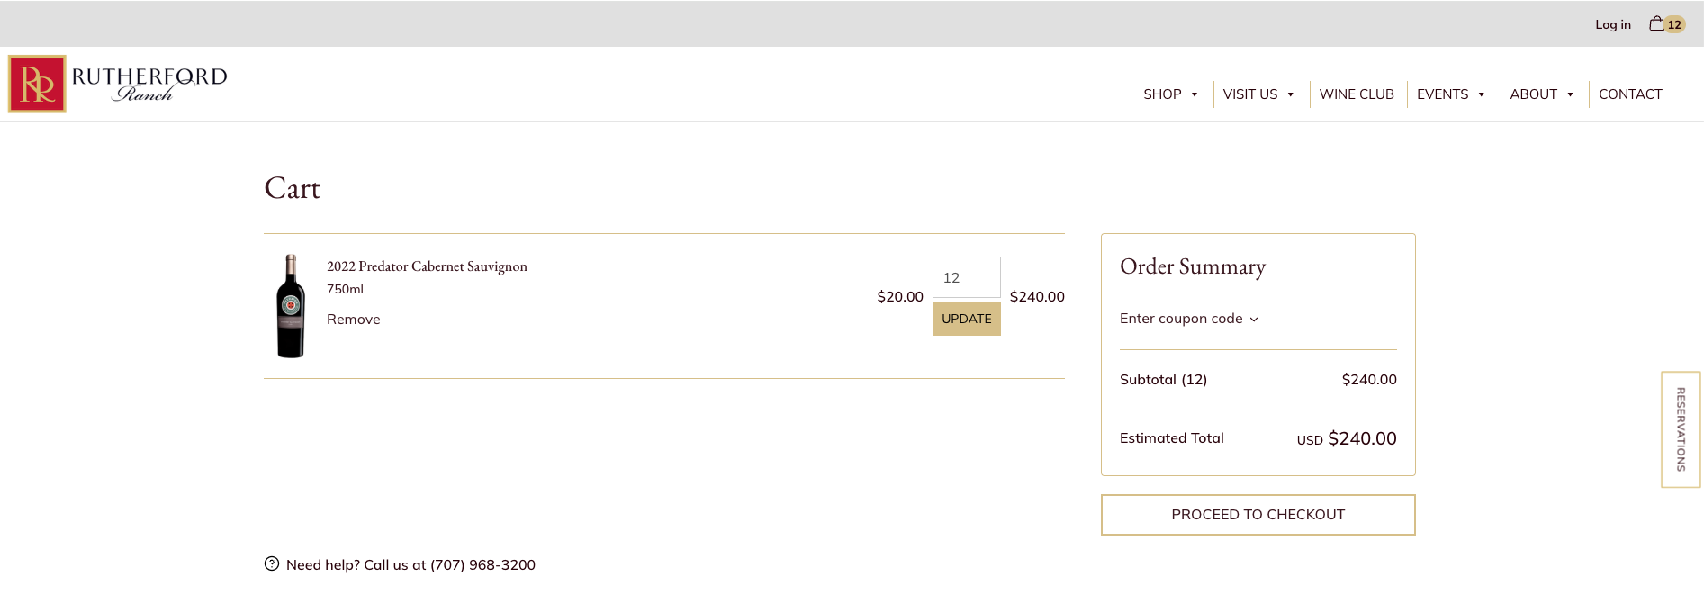The width and height of the screenshot is (1704, 594).
Task: Go to the WINE CLUB page
Action: click(1357, 94)
